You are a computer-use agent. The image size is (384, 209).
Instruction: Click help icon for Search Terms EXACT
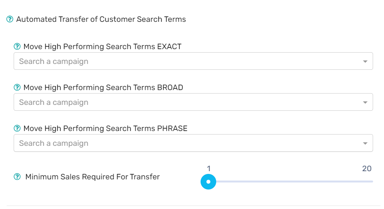(17, 46)
